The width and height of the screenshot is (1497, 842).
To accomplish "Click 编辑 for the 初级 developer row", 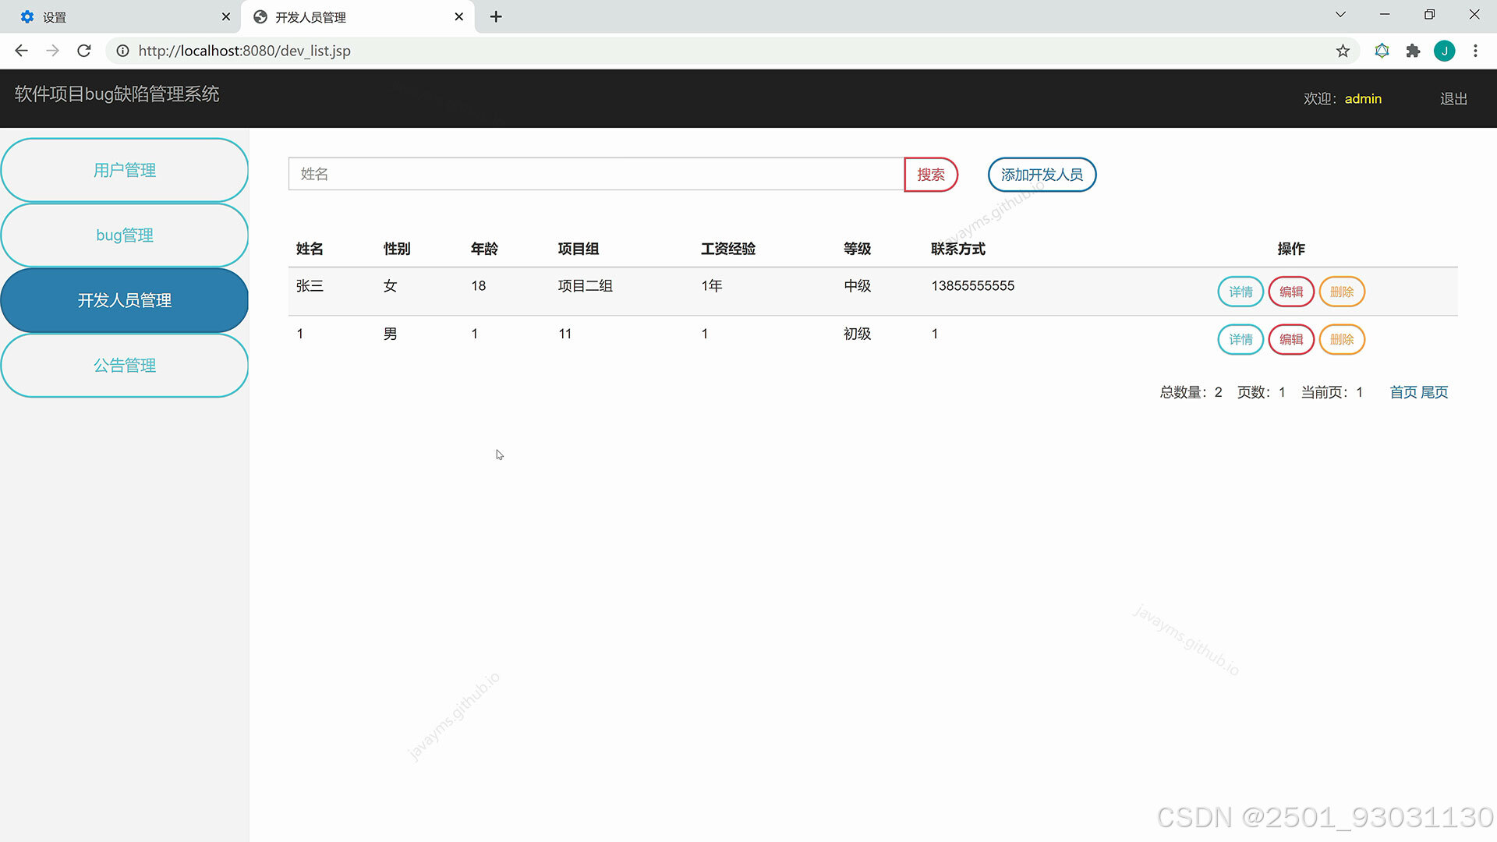I will tap(1291, 339).
